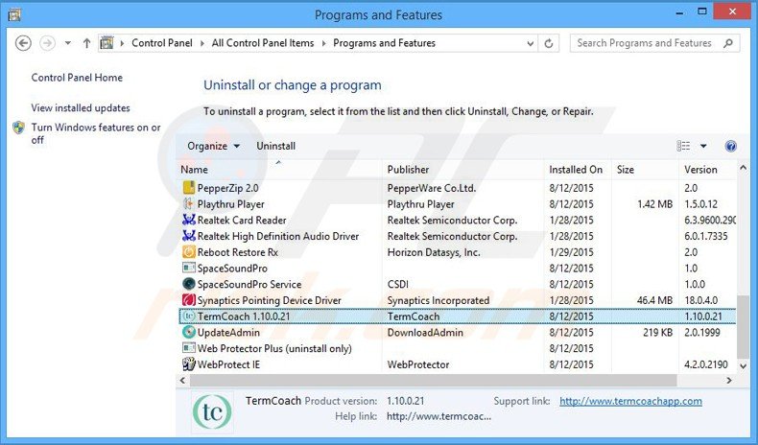Click the DownloadAdmin publisher cell
This screenshot has height=445, width=758.
tap(425, 333)
